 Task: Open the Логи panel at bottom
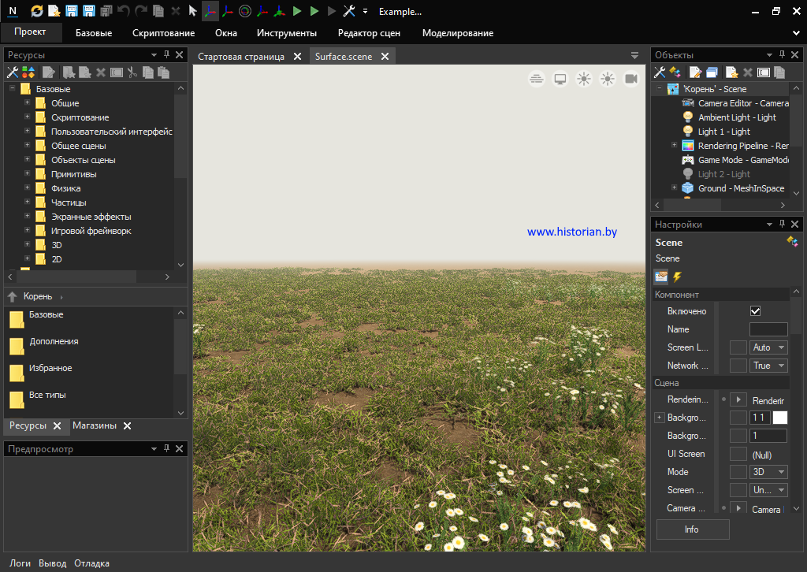(20, 563)
